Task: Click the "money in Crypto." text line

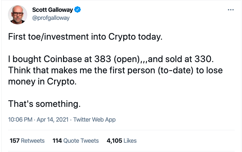Action: click(x=43, y=81)
